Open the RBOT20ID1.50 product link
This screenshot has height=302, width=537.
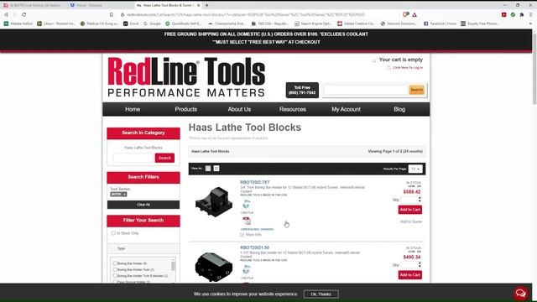pos(254,247)
